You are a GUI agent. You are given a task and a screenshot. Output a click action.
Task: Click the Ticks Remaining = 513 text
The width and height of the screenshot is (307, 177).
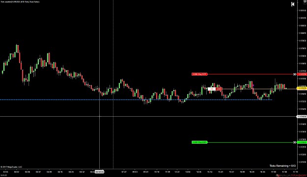(x=282, y=166)
